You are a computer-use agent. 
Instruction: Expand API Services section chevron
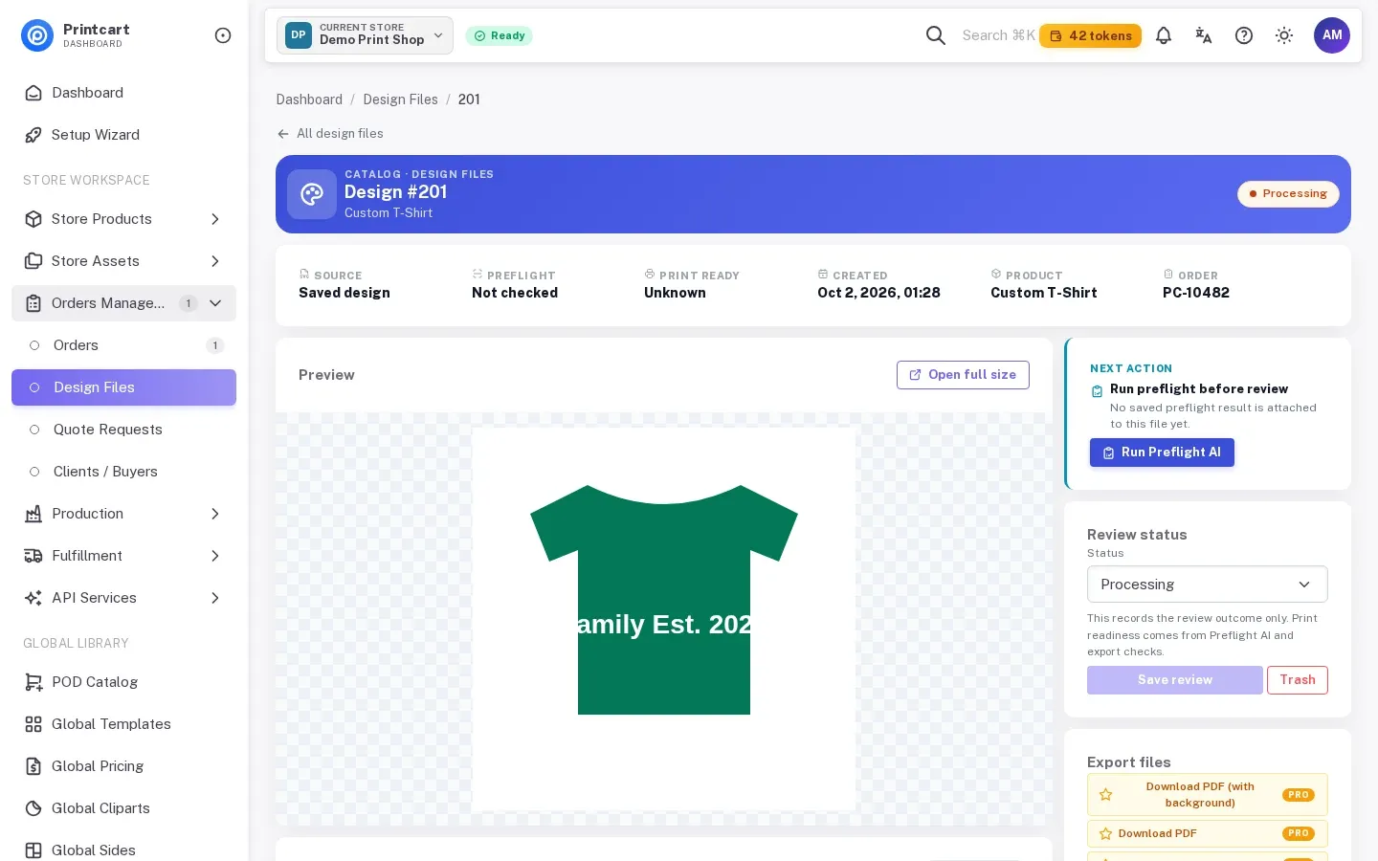pyautogui.click(x=215, y=598)
